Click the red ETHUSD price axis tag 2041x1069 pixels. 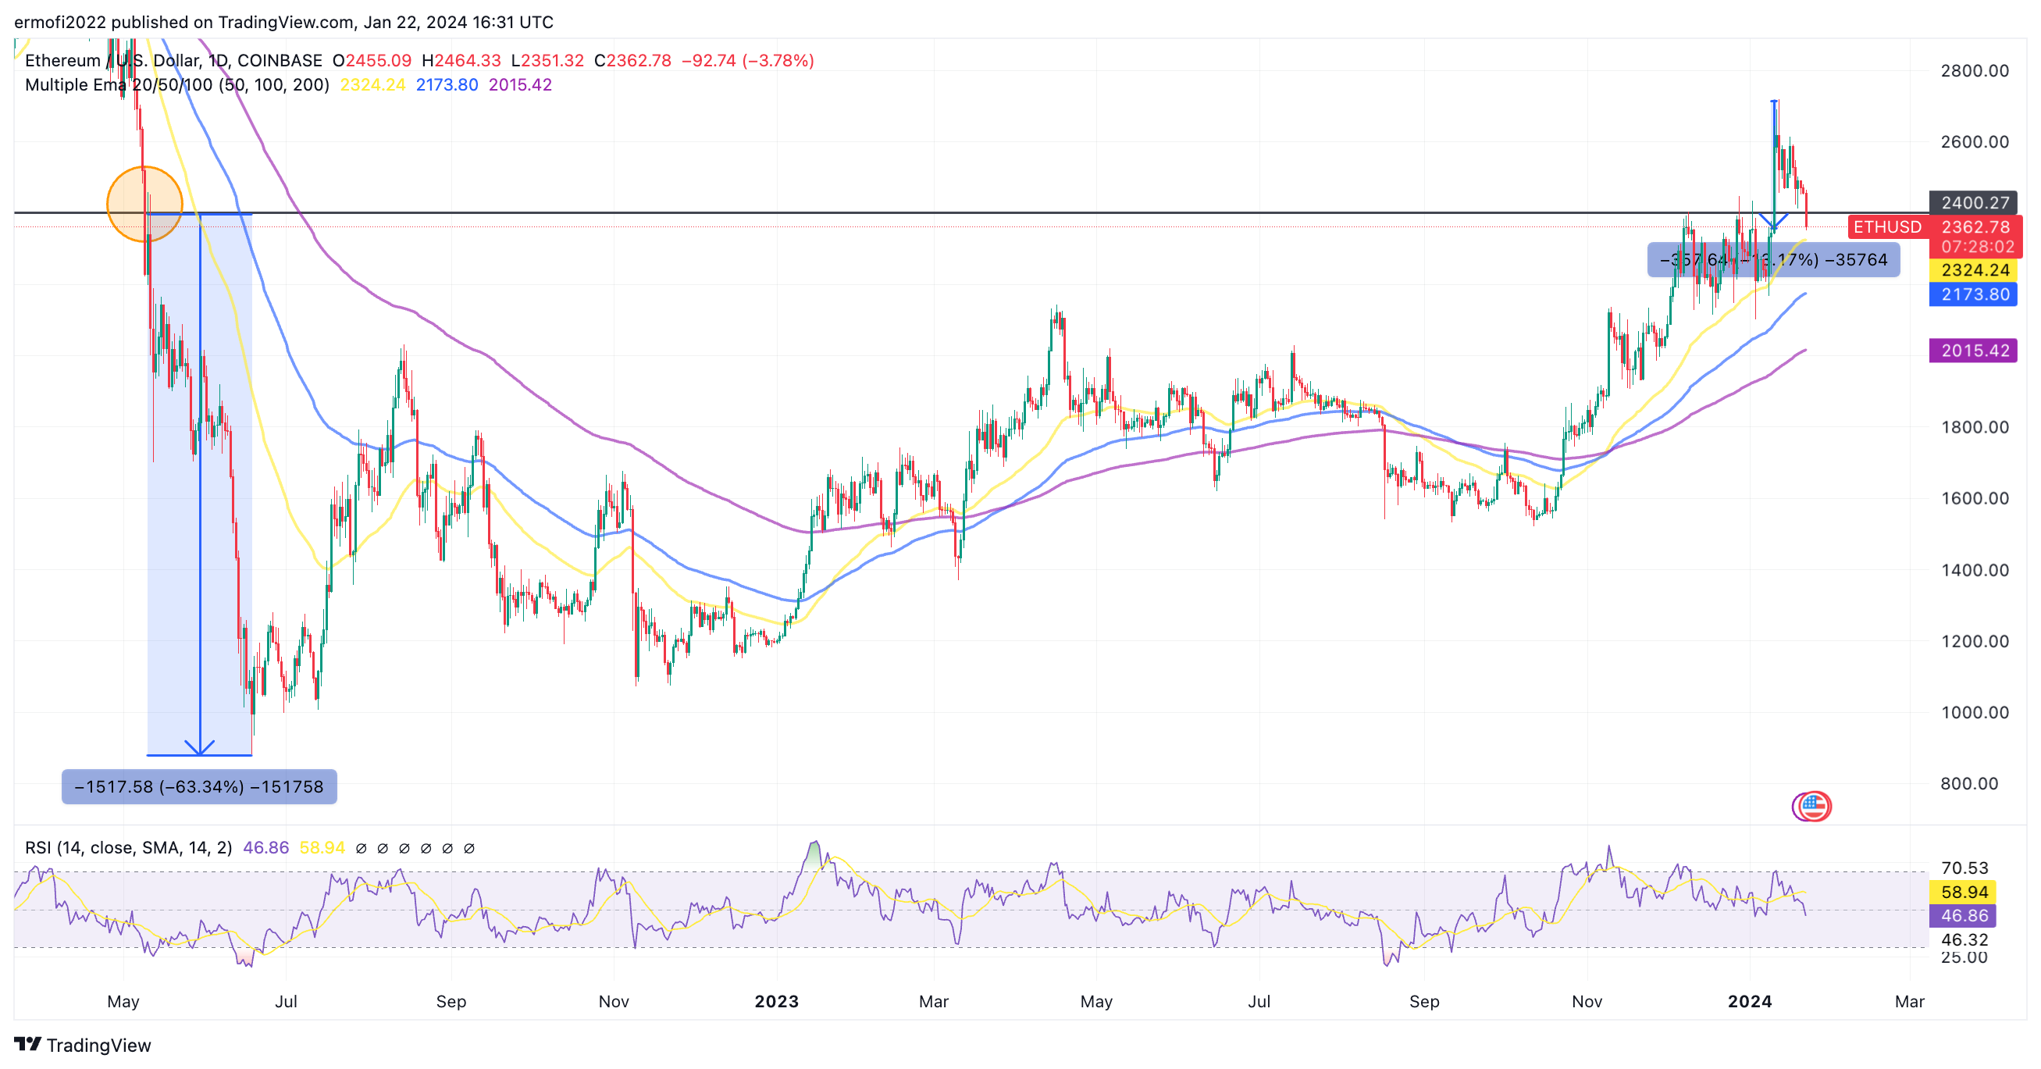pos(1887,227)
